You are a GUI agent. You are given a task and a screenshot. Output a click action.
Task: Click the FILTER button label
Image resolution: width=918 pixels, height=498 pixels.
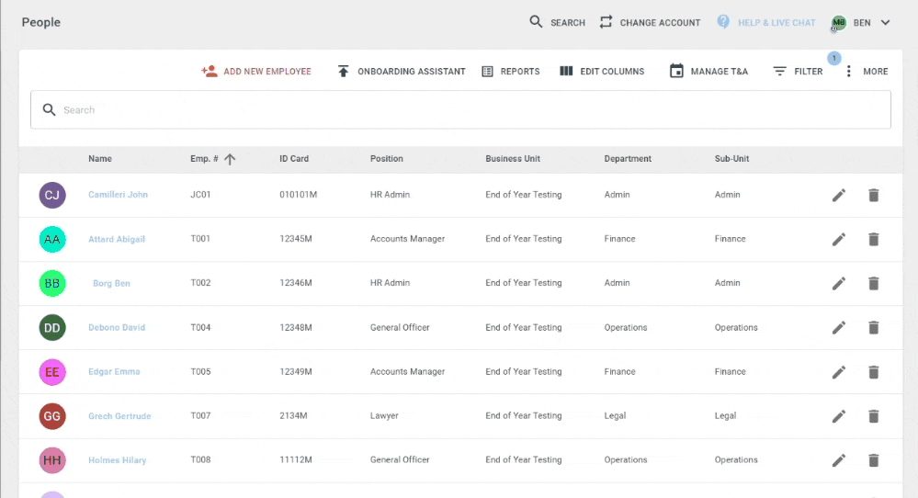click(x=808, y=72)
